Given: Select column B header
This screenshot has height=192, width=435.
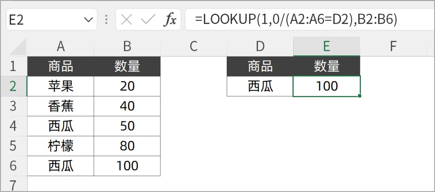Looking at the screenshot, I should coord(127,46).
